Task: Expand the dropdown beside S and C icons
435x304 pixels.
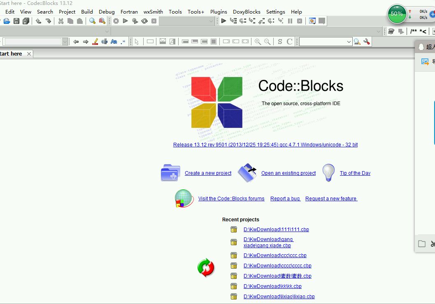Action: click(x=349, y=42)
